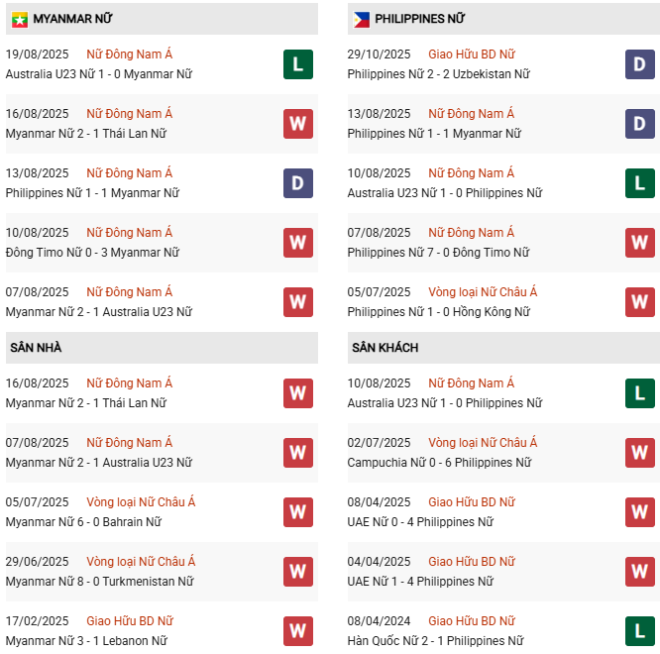Click the D badge for Philippines 2-2 Uzbekistan

pyautogui.click(x=639, y=64)
